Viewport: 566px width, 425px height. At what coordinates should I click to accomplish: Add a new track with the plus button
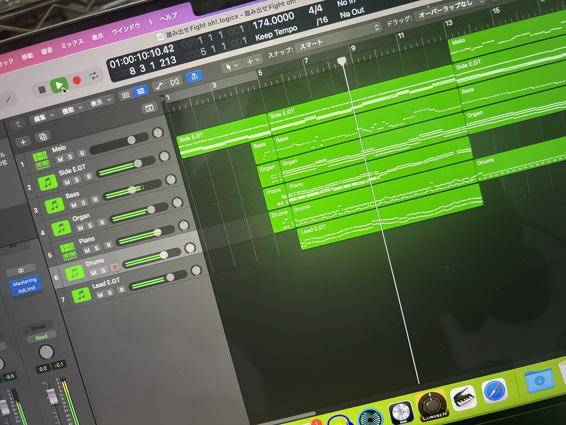click(23, 142)
